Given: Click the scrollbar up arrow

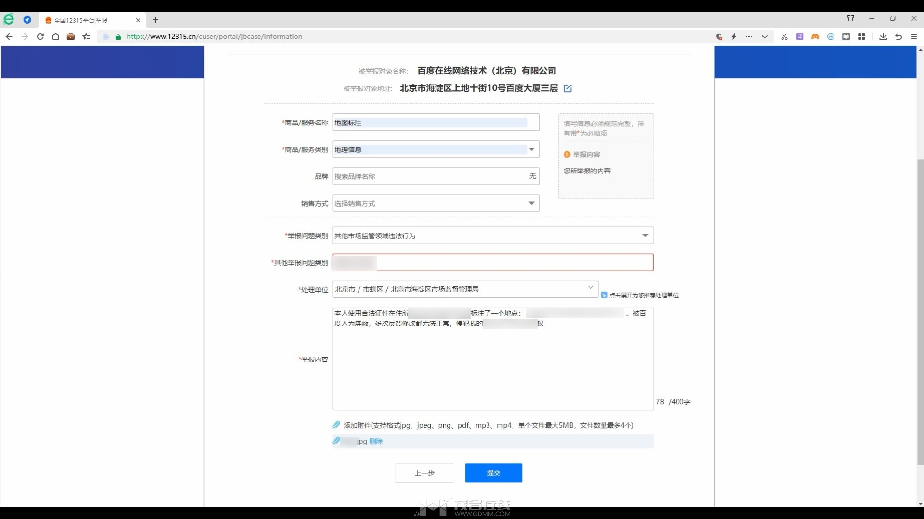Looking at the screenshot, I should point(920,49).
